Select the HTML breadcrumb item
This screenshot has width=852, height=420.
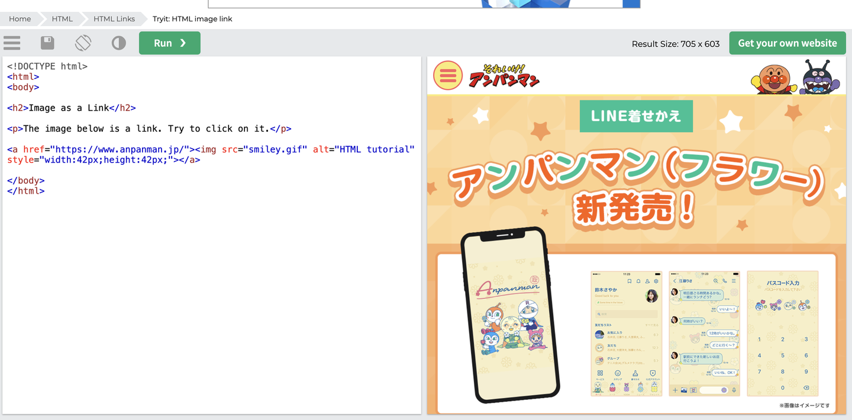(x=62, y=19)
